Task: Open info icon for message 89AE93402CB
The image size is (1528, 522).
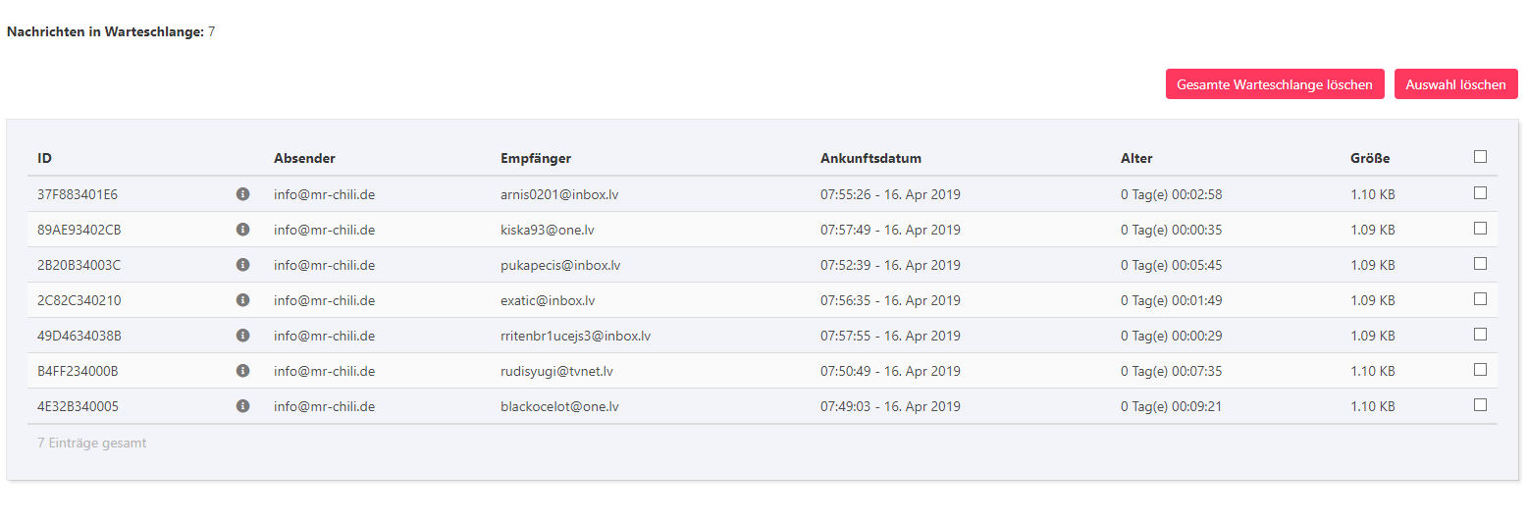Action: click(x=243, y=230)
